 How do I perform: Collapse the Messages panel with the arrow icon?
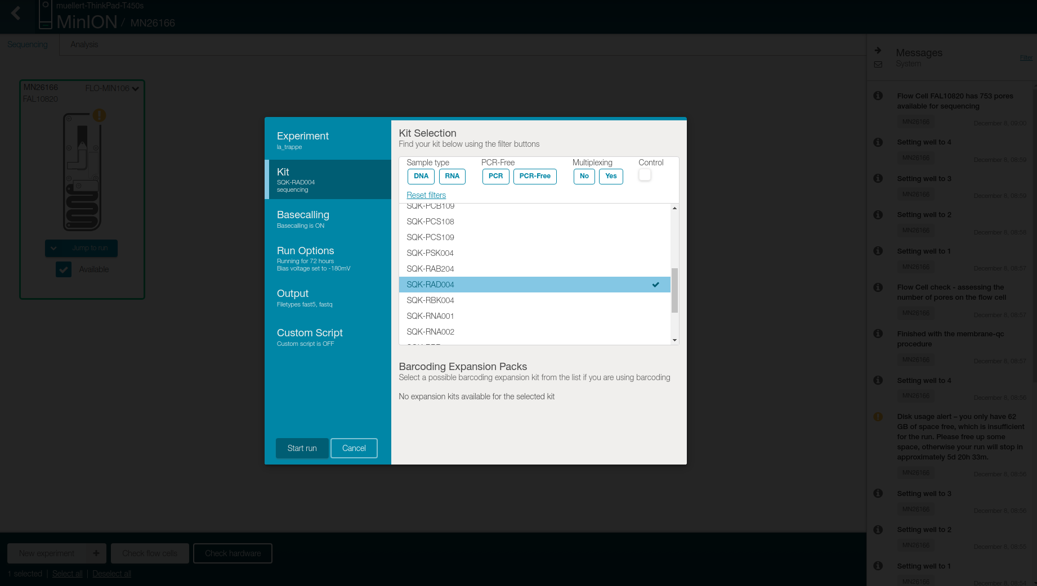tap(878, 50)
